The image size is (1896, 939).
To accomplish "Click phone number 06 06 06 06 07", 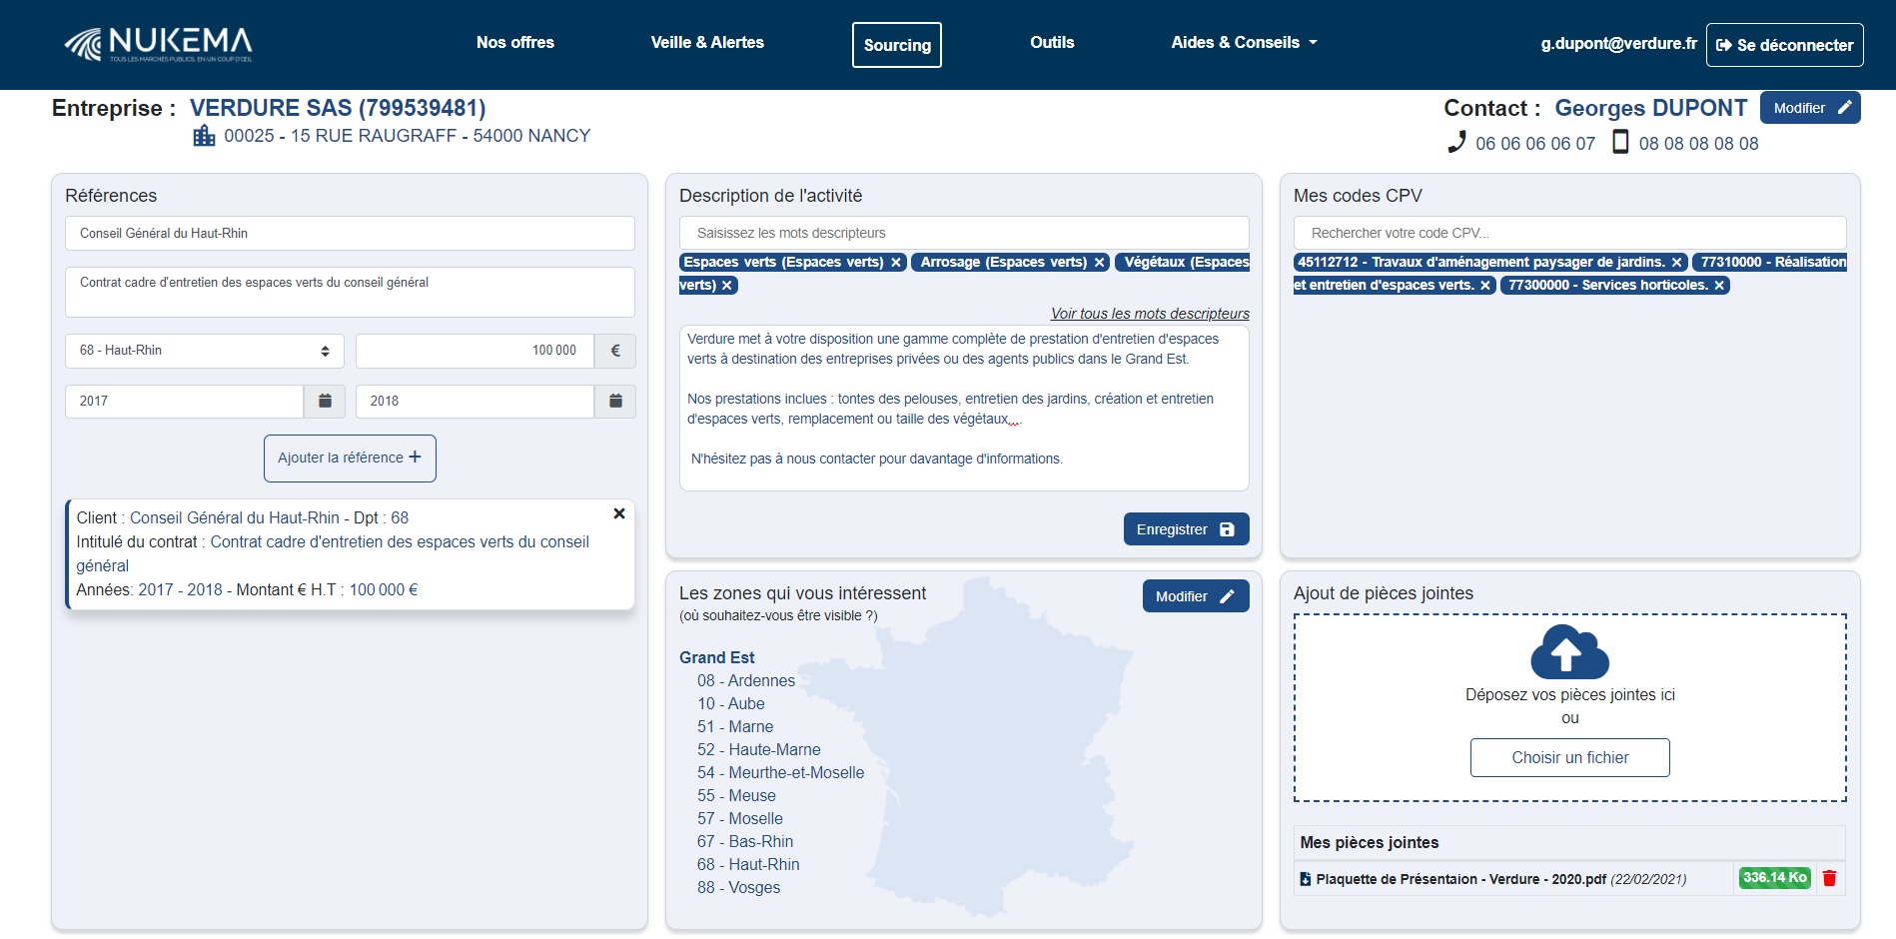I will pyautogui.click(x=1535, y=144).
